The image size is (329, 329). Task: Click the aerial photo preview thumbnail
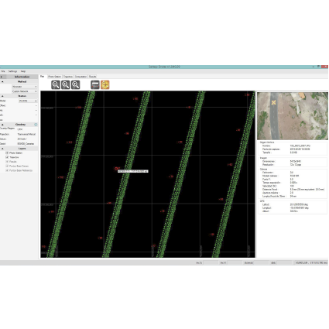293,116
